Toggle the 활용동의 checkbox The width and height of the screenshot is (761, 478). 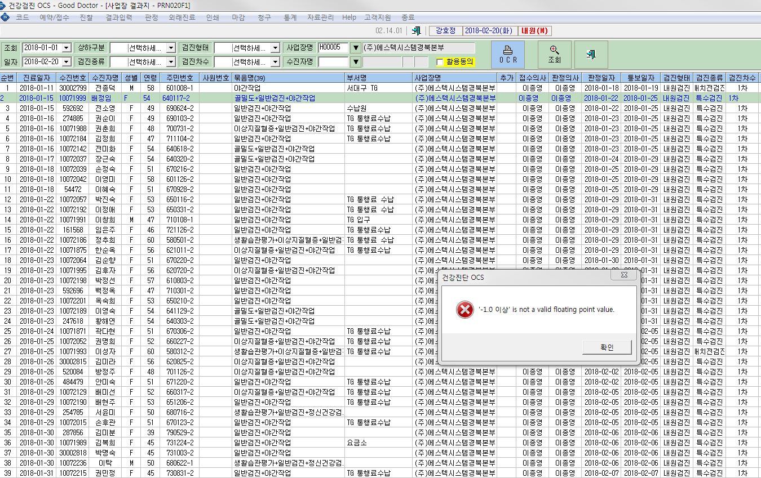[440, 62]
